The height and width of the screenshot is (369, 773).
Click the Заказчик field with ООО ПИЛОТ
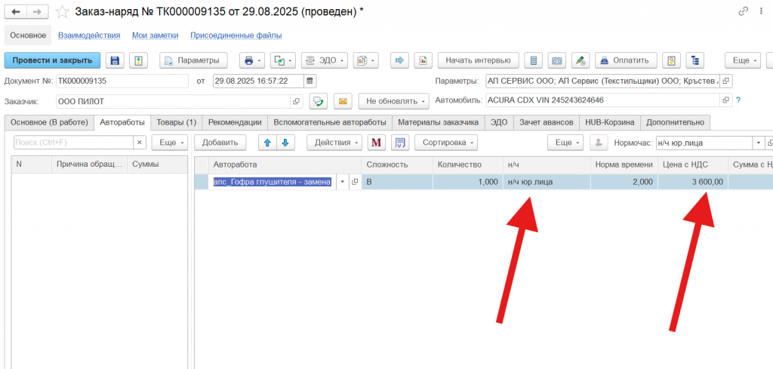172,101
